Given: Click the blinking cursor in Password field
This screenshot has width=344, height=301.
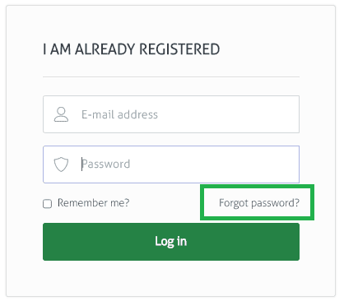Looking at the screenshot, I should (81, 164).
